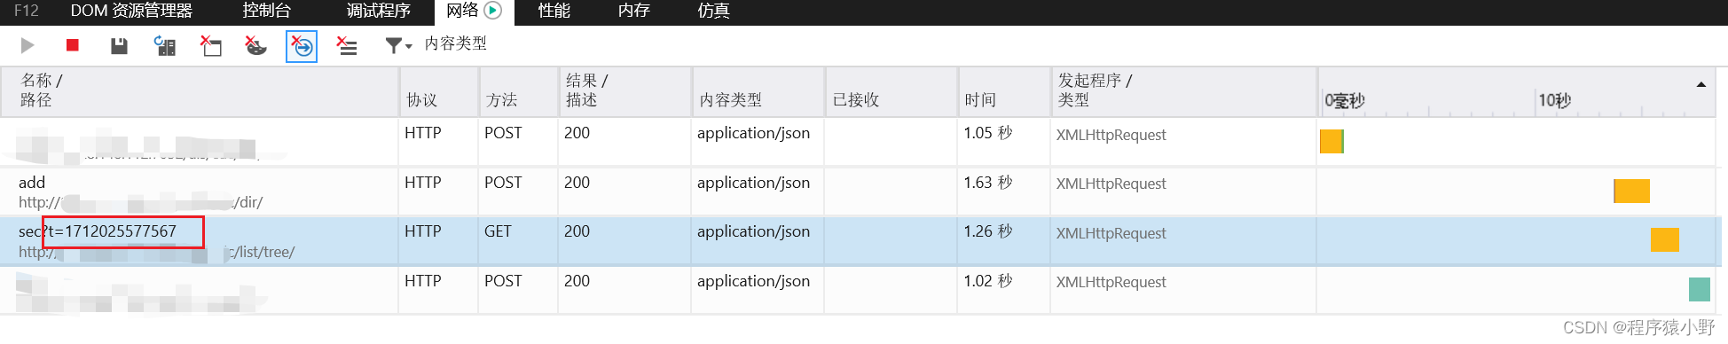The width and height of the screenshot is (1728, 344).
Task: Click the clear session list icon
Action: (x=347, y=46)
